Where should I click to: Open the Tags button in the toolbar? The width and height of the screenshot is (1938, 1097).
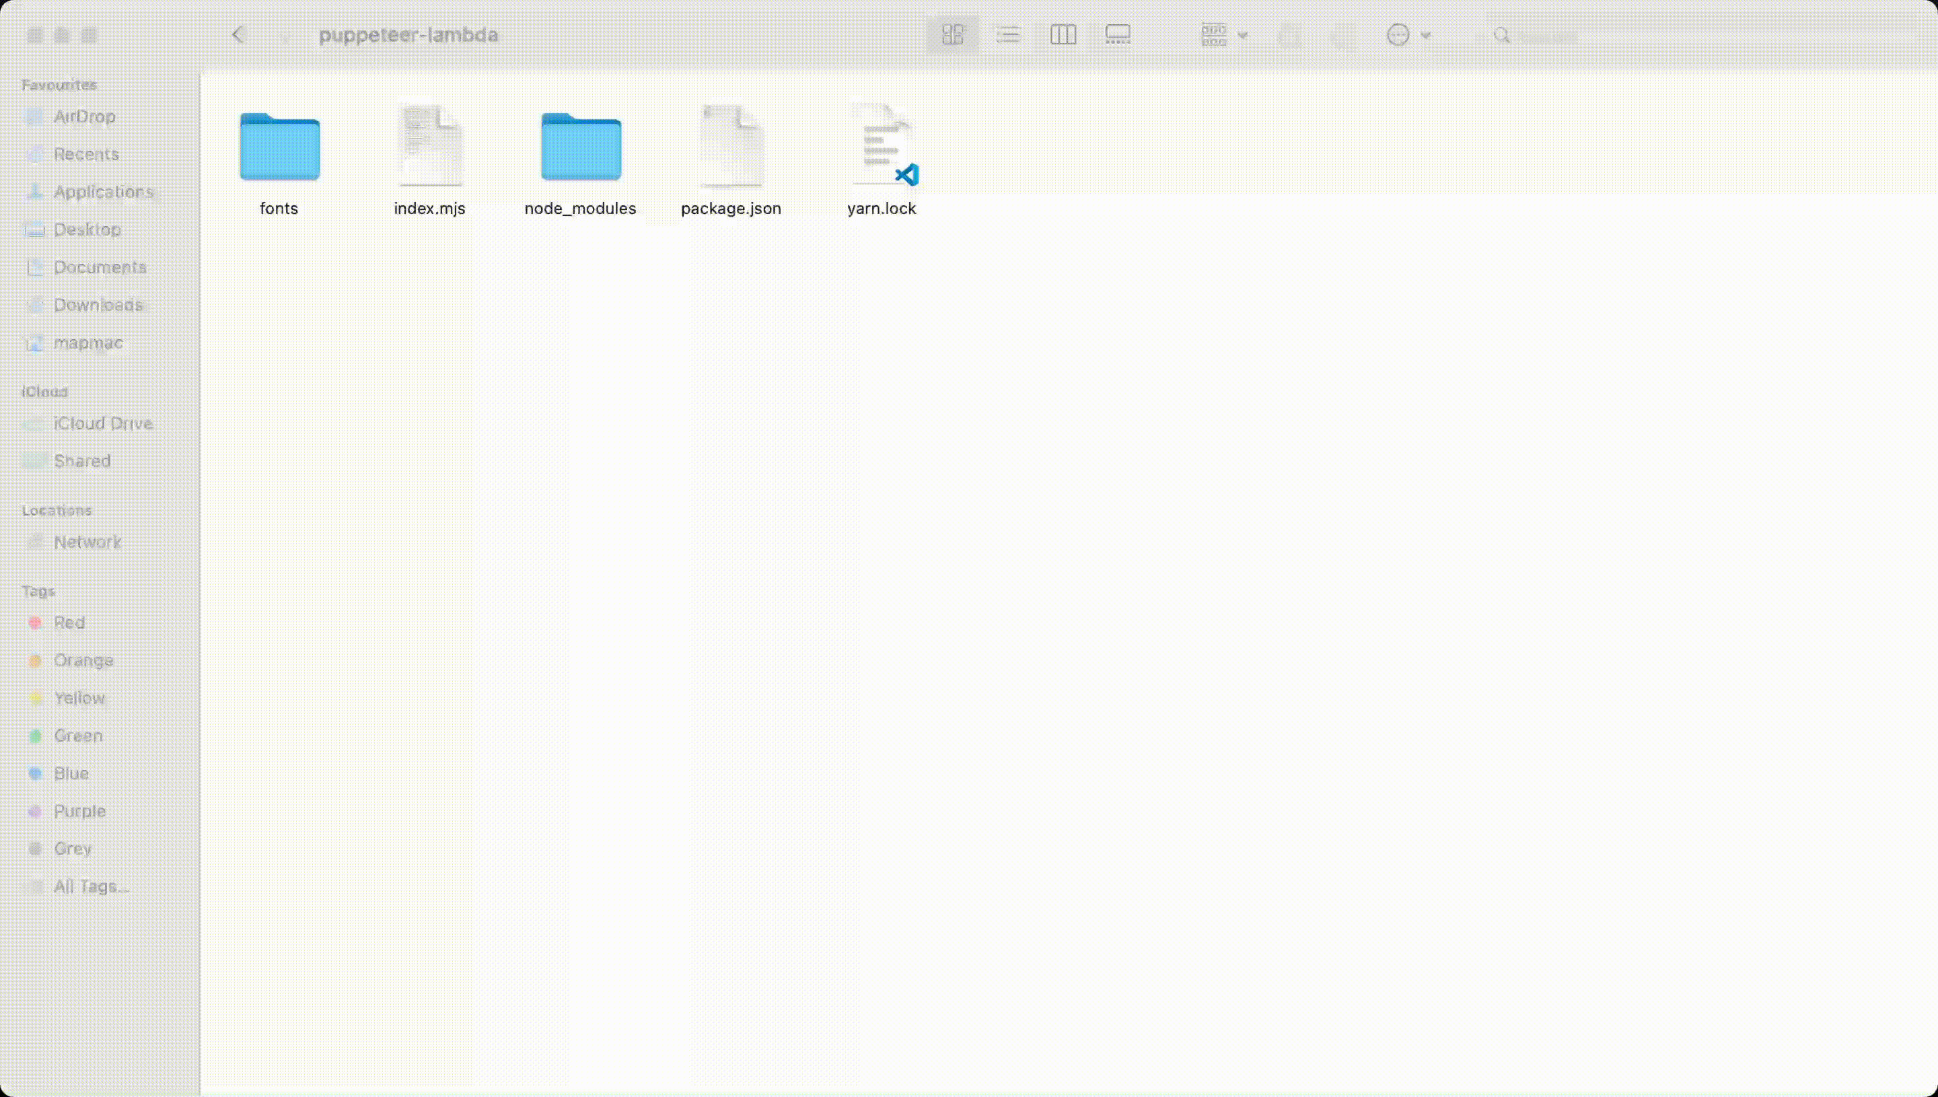[1340, 34]
